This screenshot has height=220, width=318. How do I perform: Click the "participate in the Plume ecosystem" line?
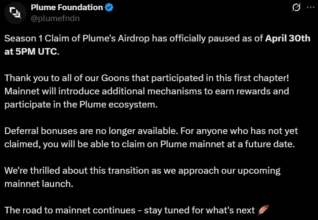point(81,105)
